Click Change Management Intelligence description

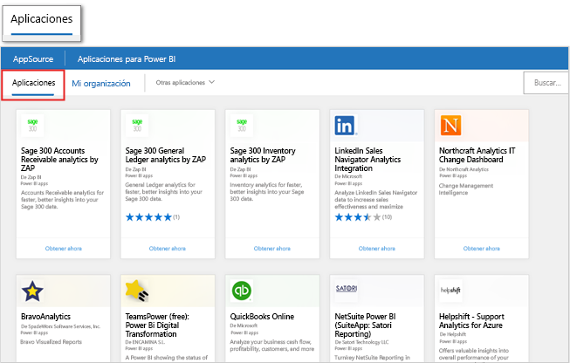pyautogui.click(x=465, y=189)
